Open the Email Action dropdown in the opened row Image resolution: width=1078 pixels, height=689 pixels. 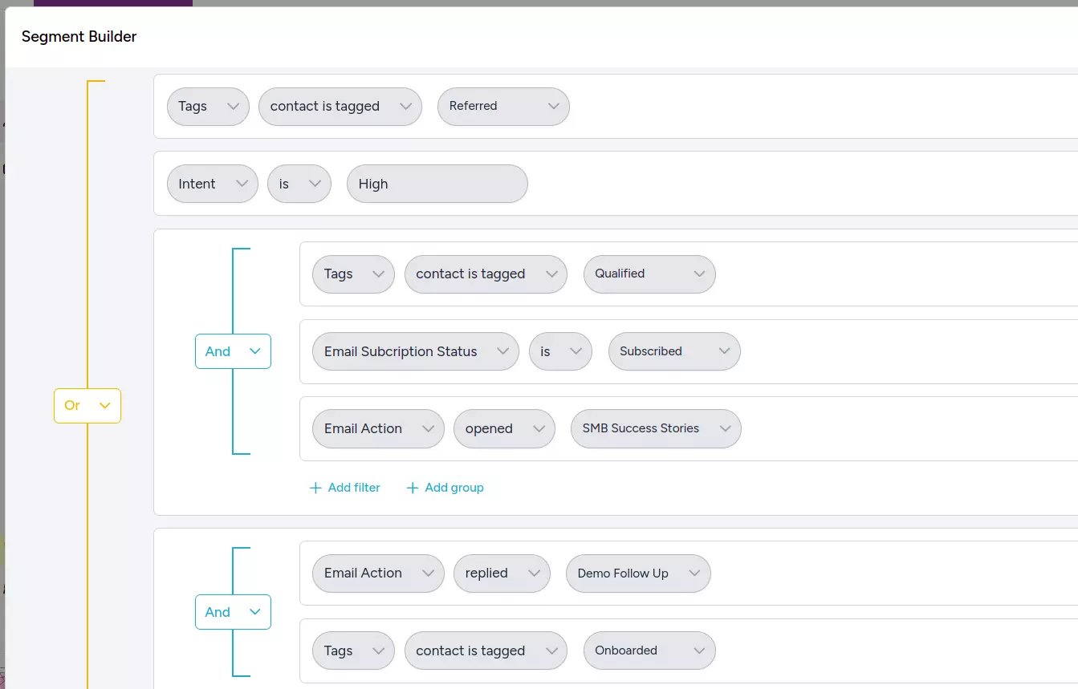tap(378, 428)
